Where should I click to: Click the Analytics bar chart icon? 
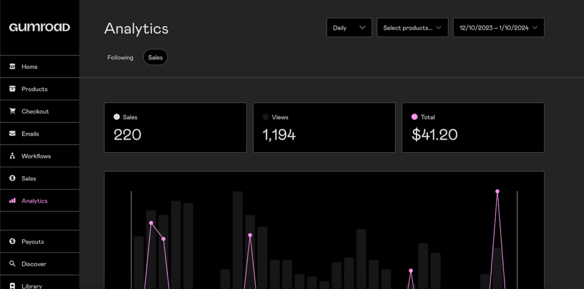click(12, 200)
